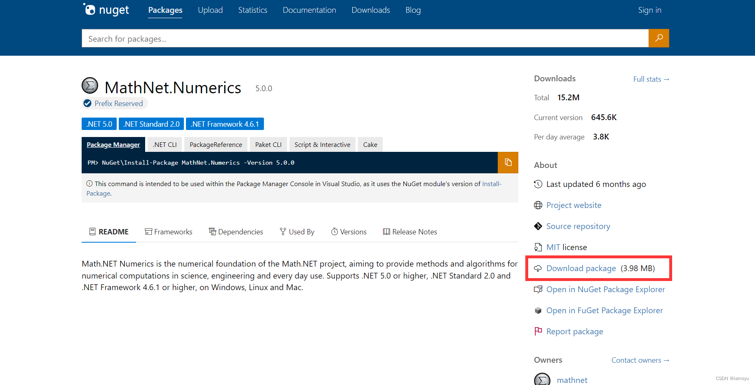
Task: Click Open in NuGet Package Explorer
Action: tap(606, 289)
